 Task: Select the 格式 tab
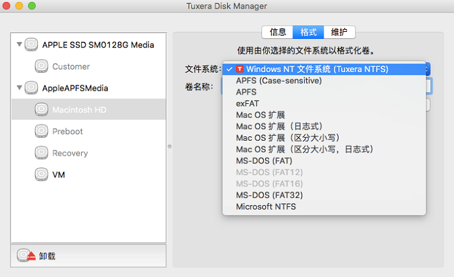tap(308, 32)
